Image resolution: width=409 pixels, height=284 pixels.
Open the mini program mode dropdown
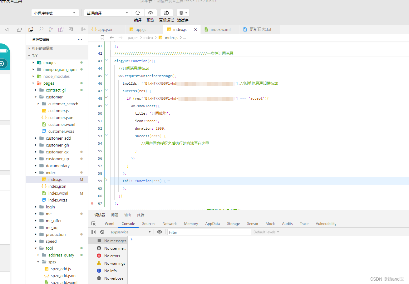(55, 13)
